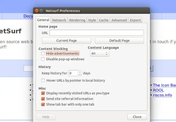This screenshot has height=122, width=176.
Task: Select the General tab
Action: tap(43, 20)
